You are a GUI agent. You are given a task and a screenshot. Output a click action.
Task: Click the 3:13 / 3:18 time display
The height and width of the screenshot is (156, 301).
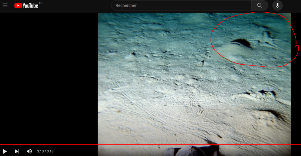pos(45,151)
